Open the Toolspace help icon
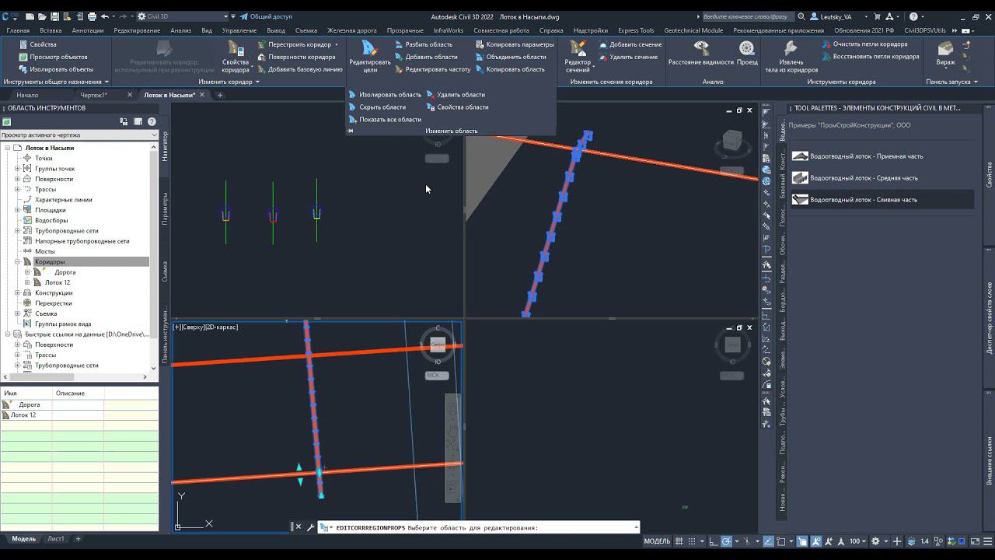 tap(152, 121)
